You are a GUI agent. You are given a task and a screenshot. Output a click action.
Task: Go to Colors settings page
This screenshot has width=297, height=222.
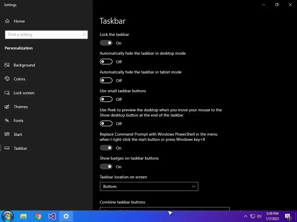(x=46, y=79)
